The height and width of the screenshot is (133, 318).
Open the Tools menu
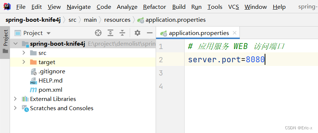[215, 7]
